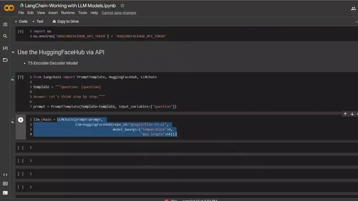
Task: Click the T5 Encoder-Decoder Model bullet
Action: click(x=53, y=63)
